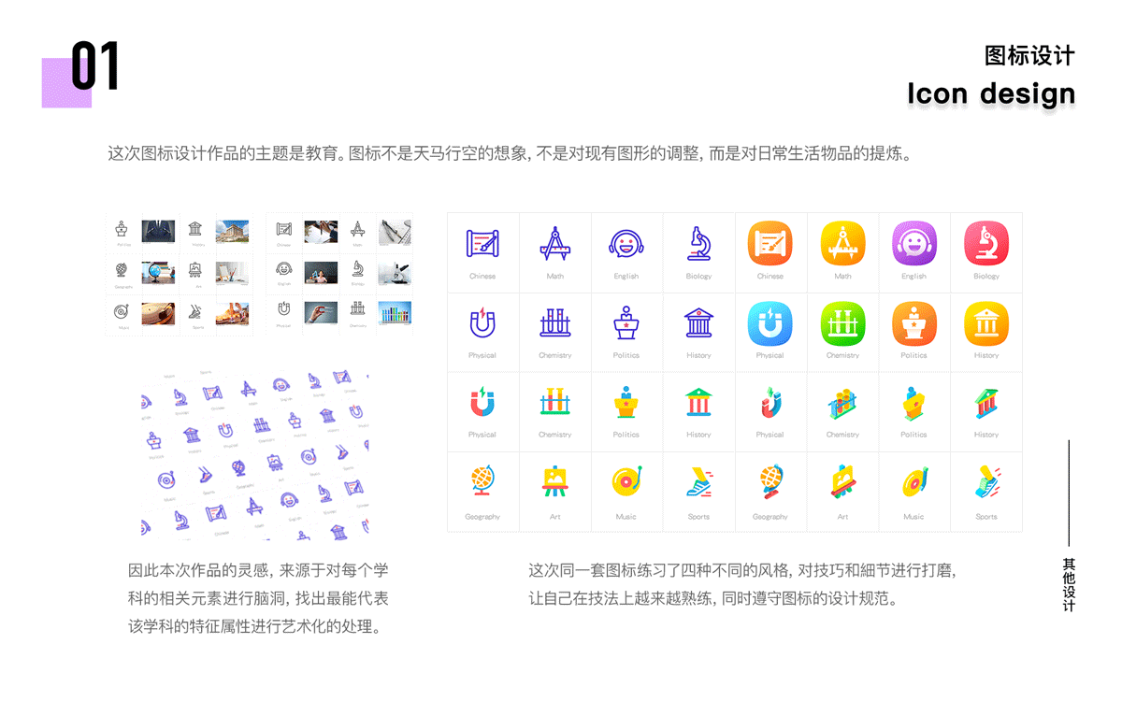Open the runner's feet photo thumbnail
Screen dimensions: 1122x701
pyautogui.click(x=232, y=313)
